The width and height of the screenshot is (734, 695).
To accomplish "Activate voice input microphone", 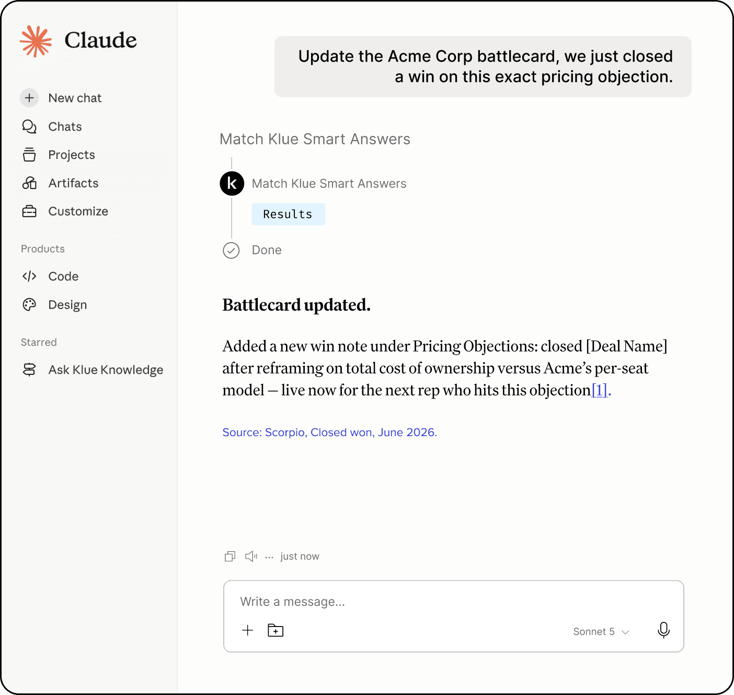I will [x=663, y=630].
